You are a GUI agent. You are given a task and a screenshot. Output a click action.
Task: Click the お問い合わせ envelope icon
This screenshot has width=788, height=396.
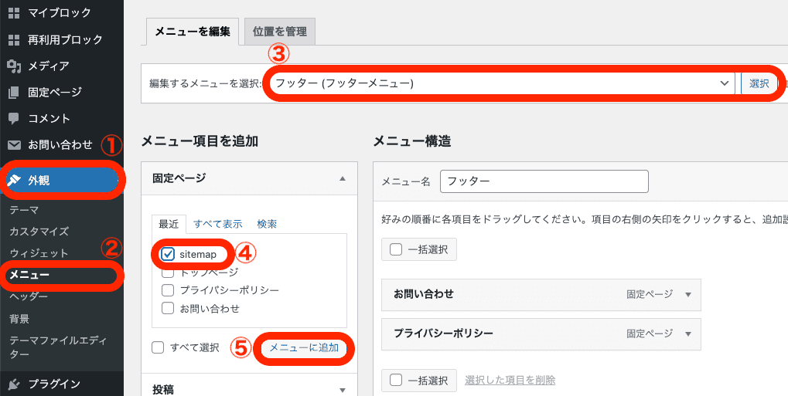(x=14, y=145)
